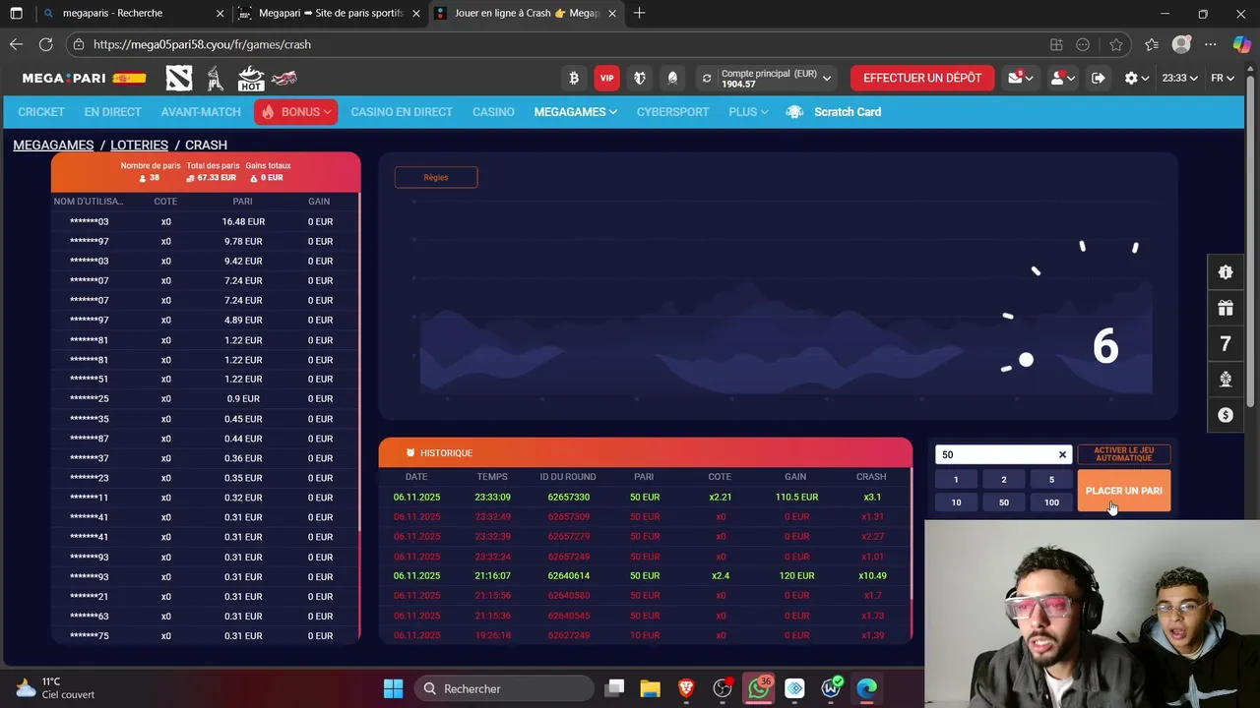
Task: Expand the BONUS menu
Action: (295, 112)
